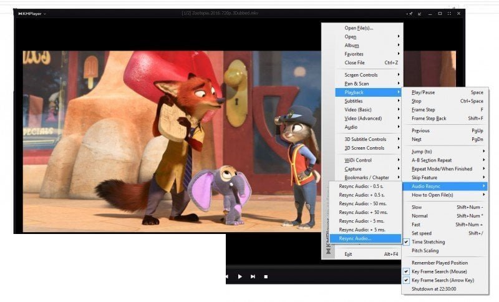Choose Slow playback speed
This screenshot has height=302, width=499.
click(445, 207)
